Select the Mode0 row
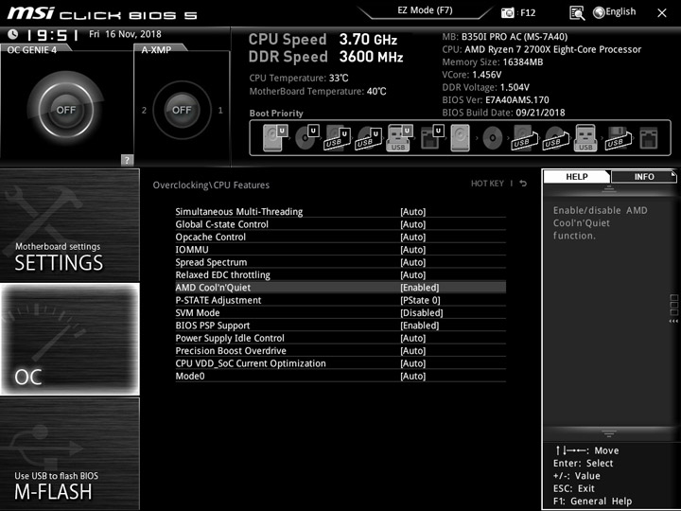 click(340, 376)
